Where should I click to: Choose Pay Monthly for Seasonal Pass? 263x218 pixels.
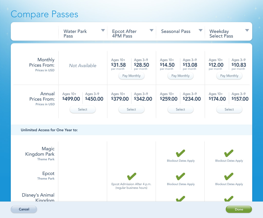[x=180, y=76]
